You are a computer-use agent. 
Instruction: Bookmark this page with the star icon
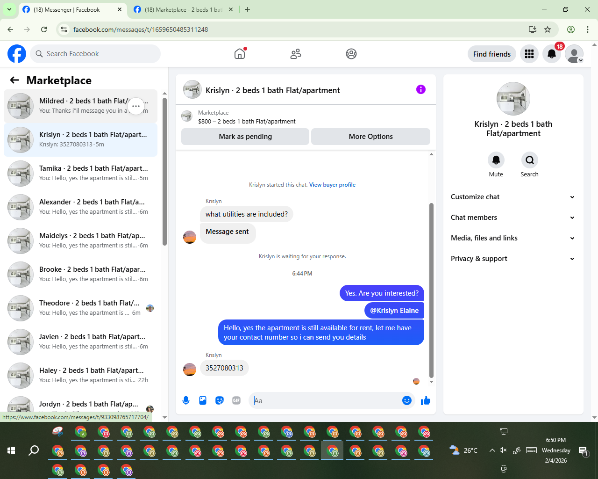tap(548, 29)
